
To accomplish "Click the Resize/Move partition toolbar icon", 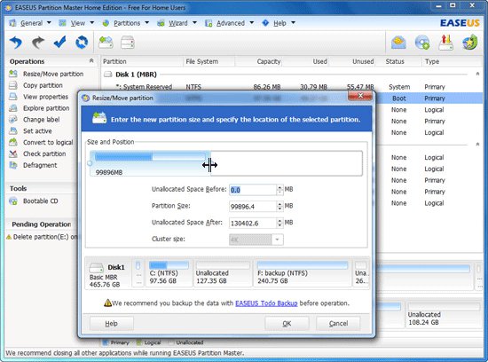I will coord(106,42).
